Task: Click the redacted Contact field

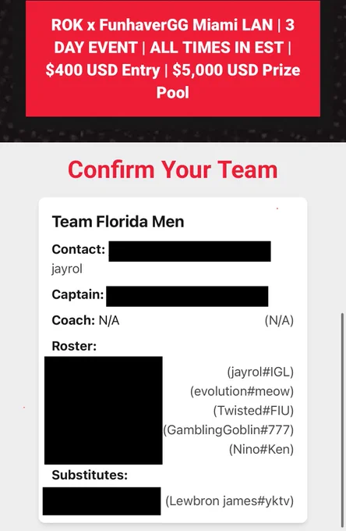Action: click(x=189, y=251)
